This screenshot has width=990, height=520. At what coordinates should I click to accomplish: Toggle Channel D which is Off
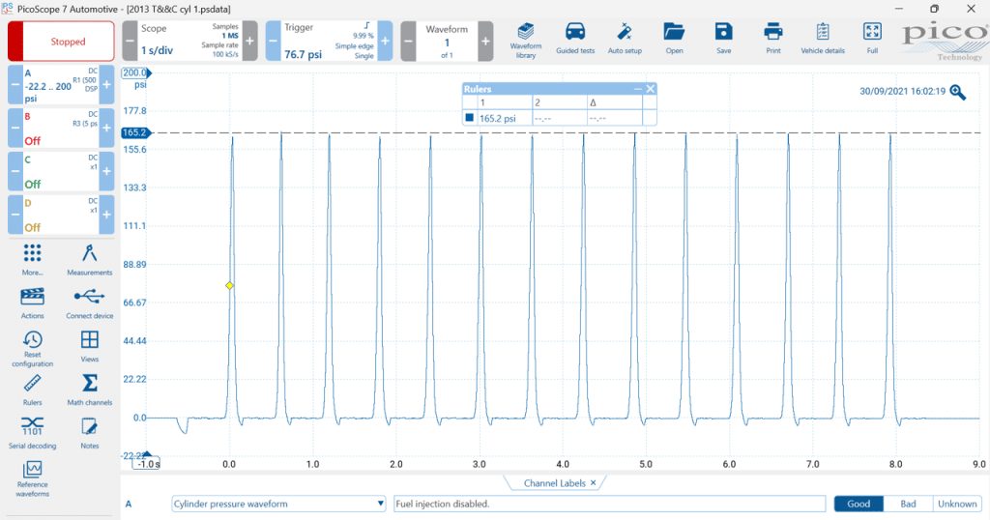coord(61,215)
